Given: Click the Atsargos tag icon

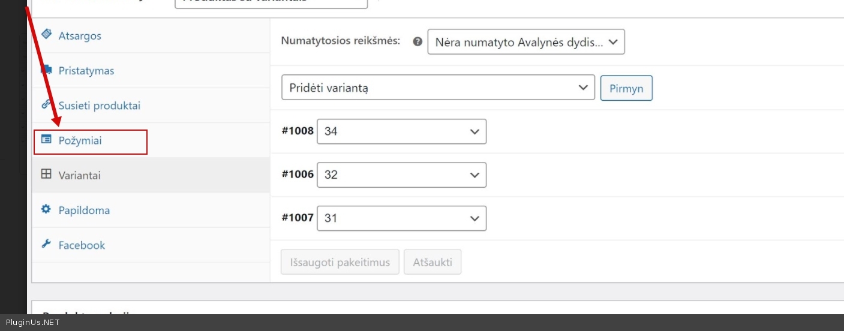Looking at the screenshot, I should [46, 35].
